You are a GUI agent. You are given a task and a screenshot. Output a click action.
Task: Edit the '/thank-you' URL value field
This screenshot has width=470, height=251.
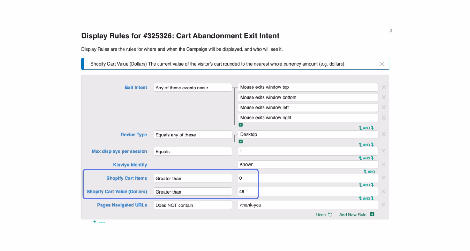(308, 205)
